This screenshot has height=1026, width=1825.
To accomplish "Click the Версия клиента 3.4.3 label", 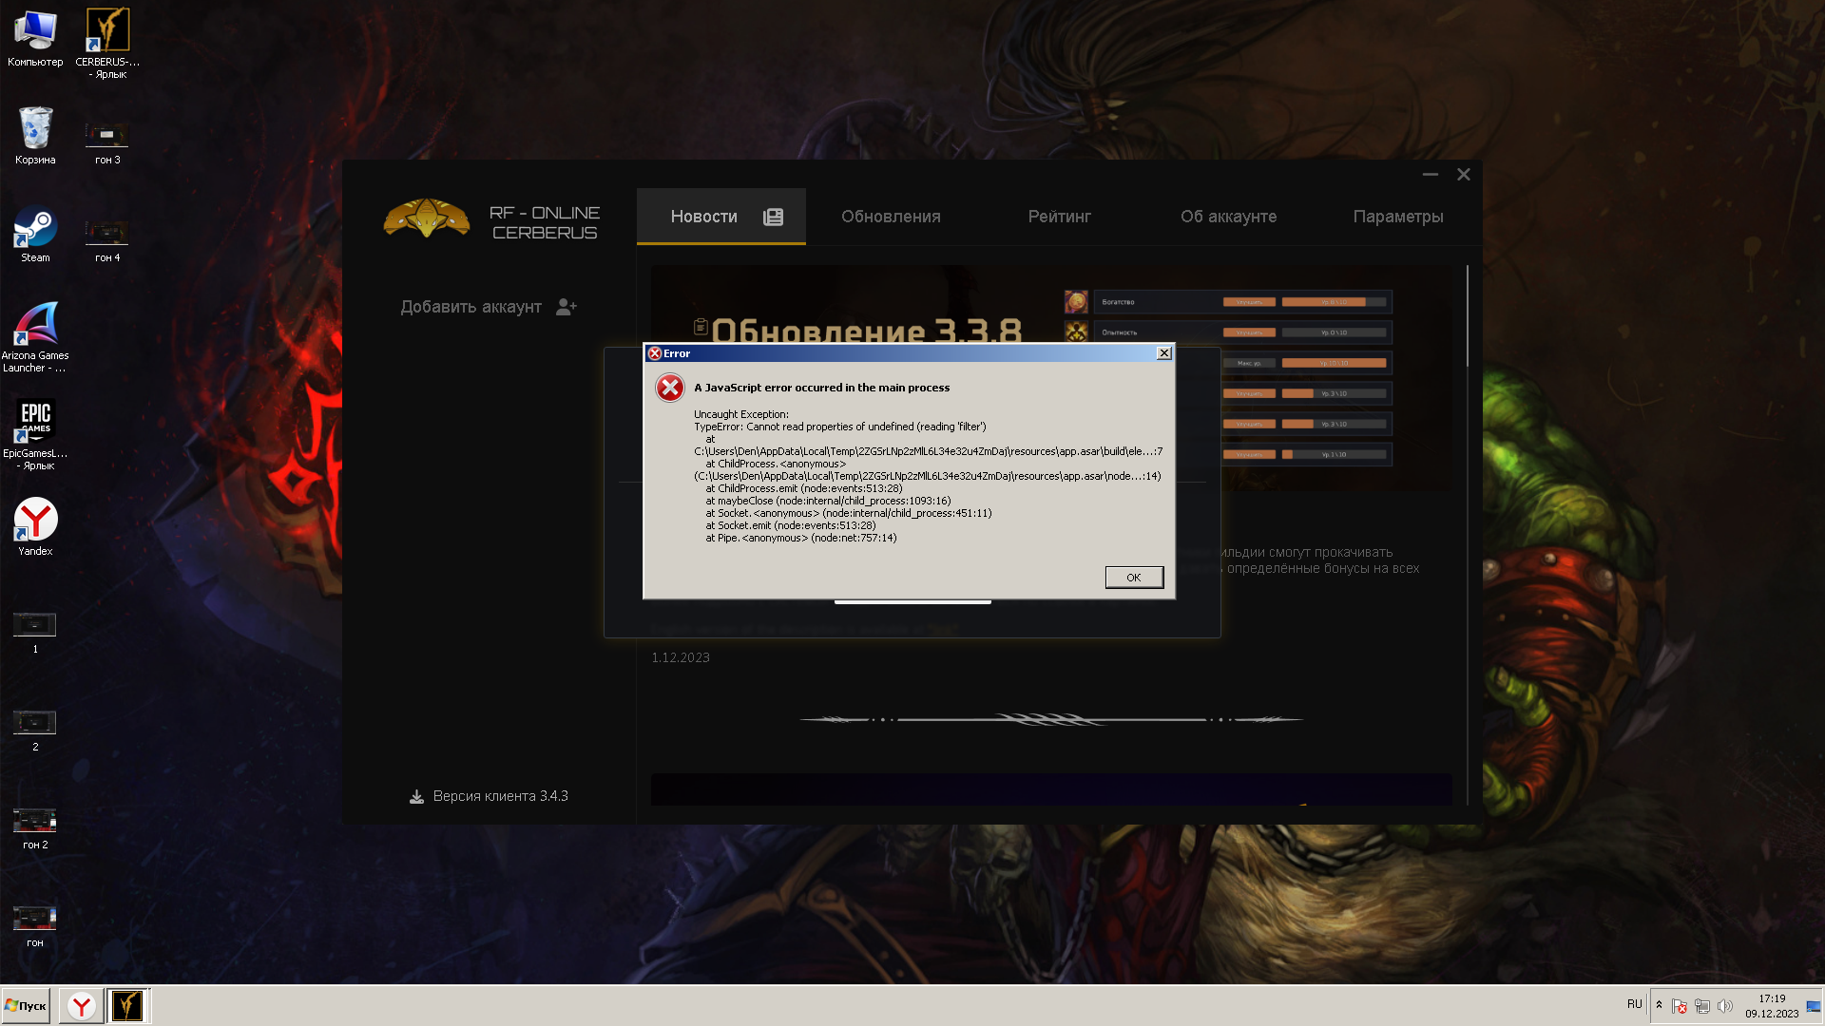I will click(500, 796).
